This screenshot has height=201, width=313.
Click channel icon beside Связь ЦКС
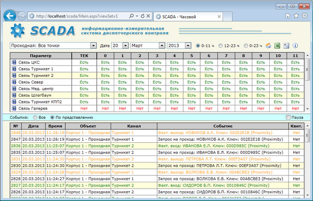(14, 62)
